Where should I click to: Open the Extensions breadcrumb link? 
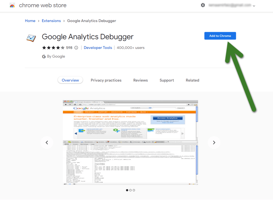(51, 21)
